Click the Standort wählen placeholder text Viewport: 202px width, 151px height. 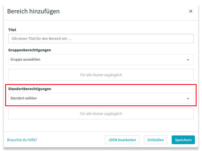pyautogui.click(x=23, y=98)
